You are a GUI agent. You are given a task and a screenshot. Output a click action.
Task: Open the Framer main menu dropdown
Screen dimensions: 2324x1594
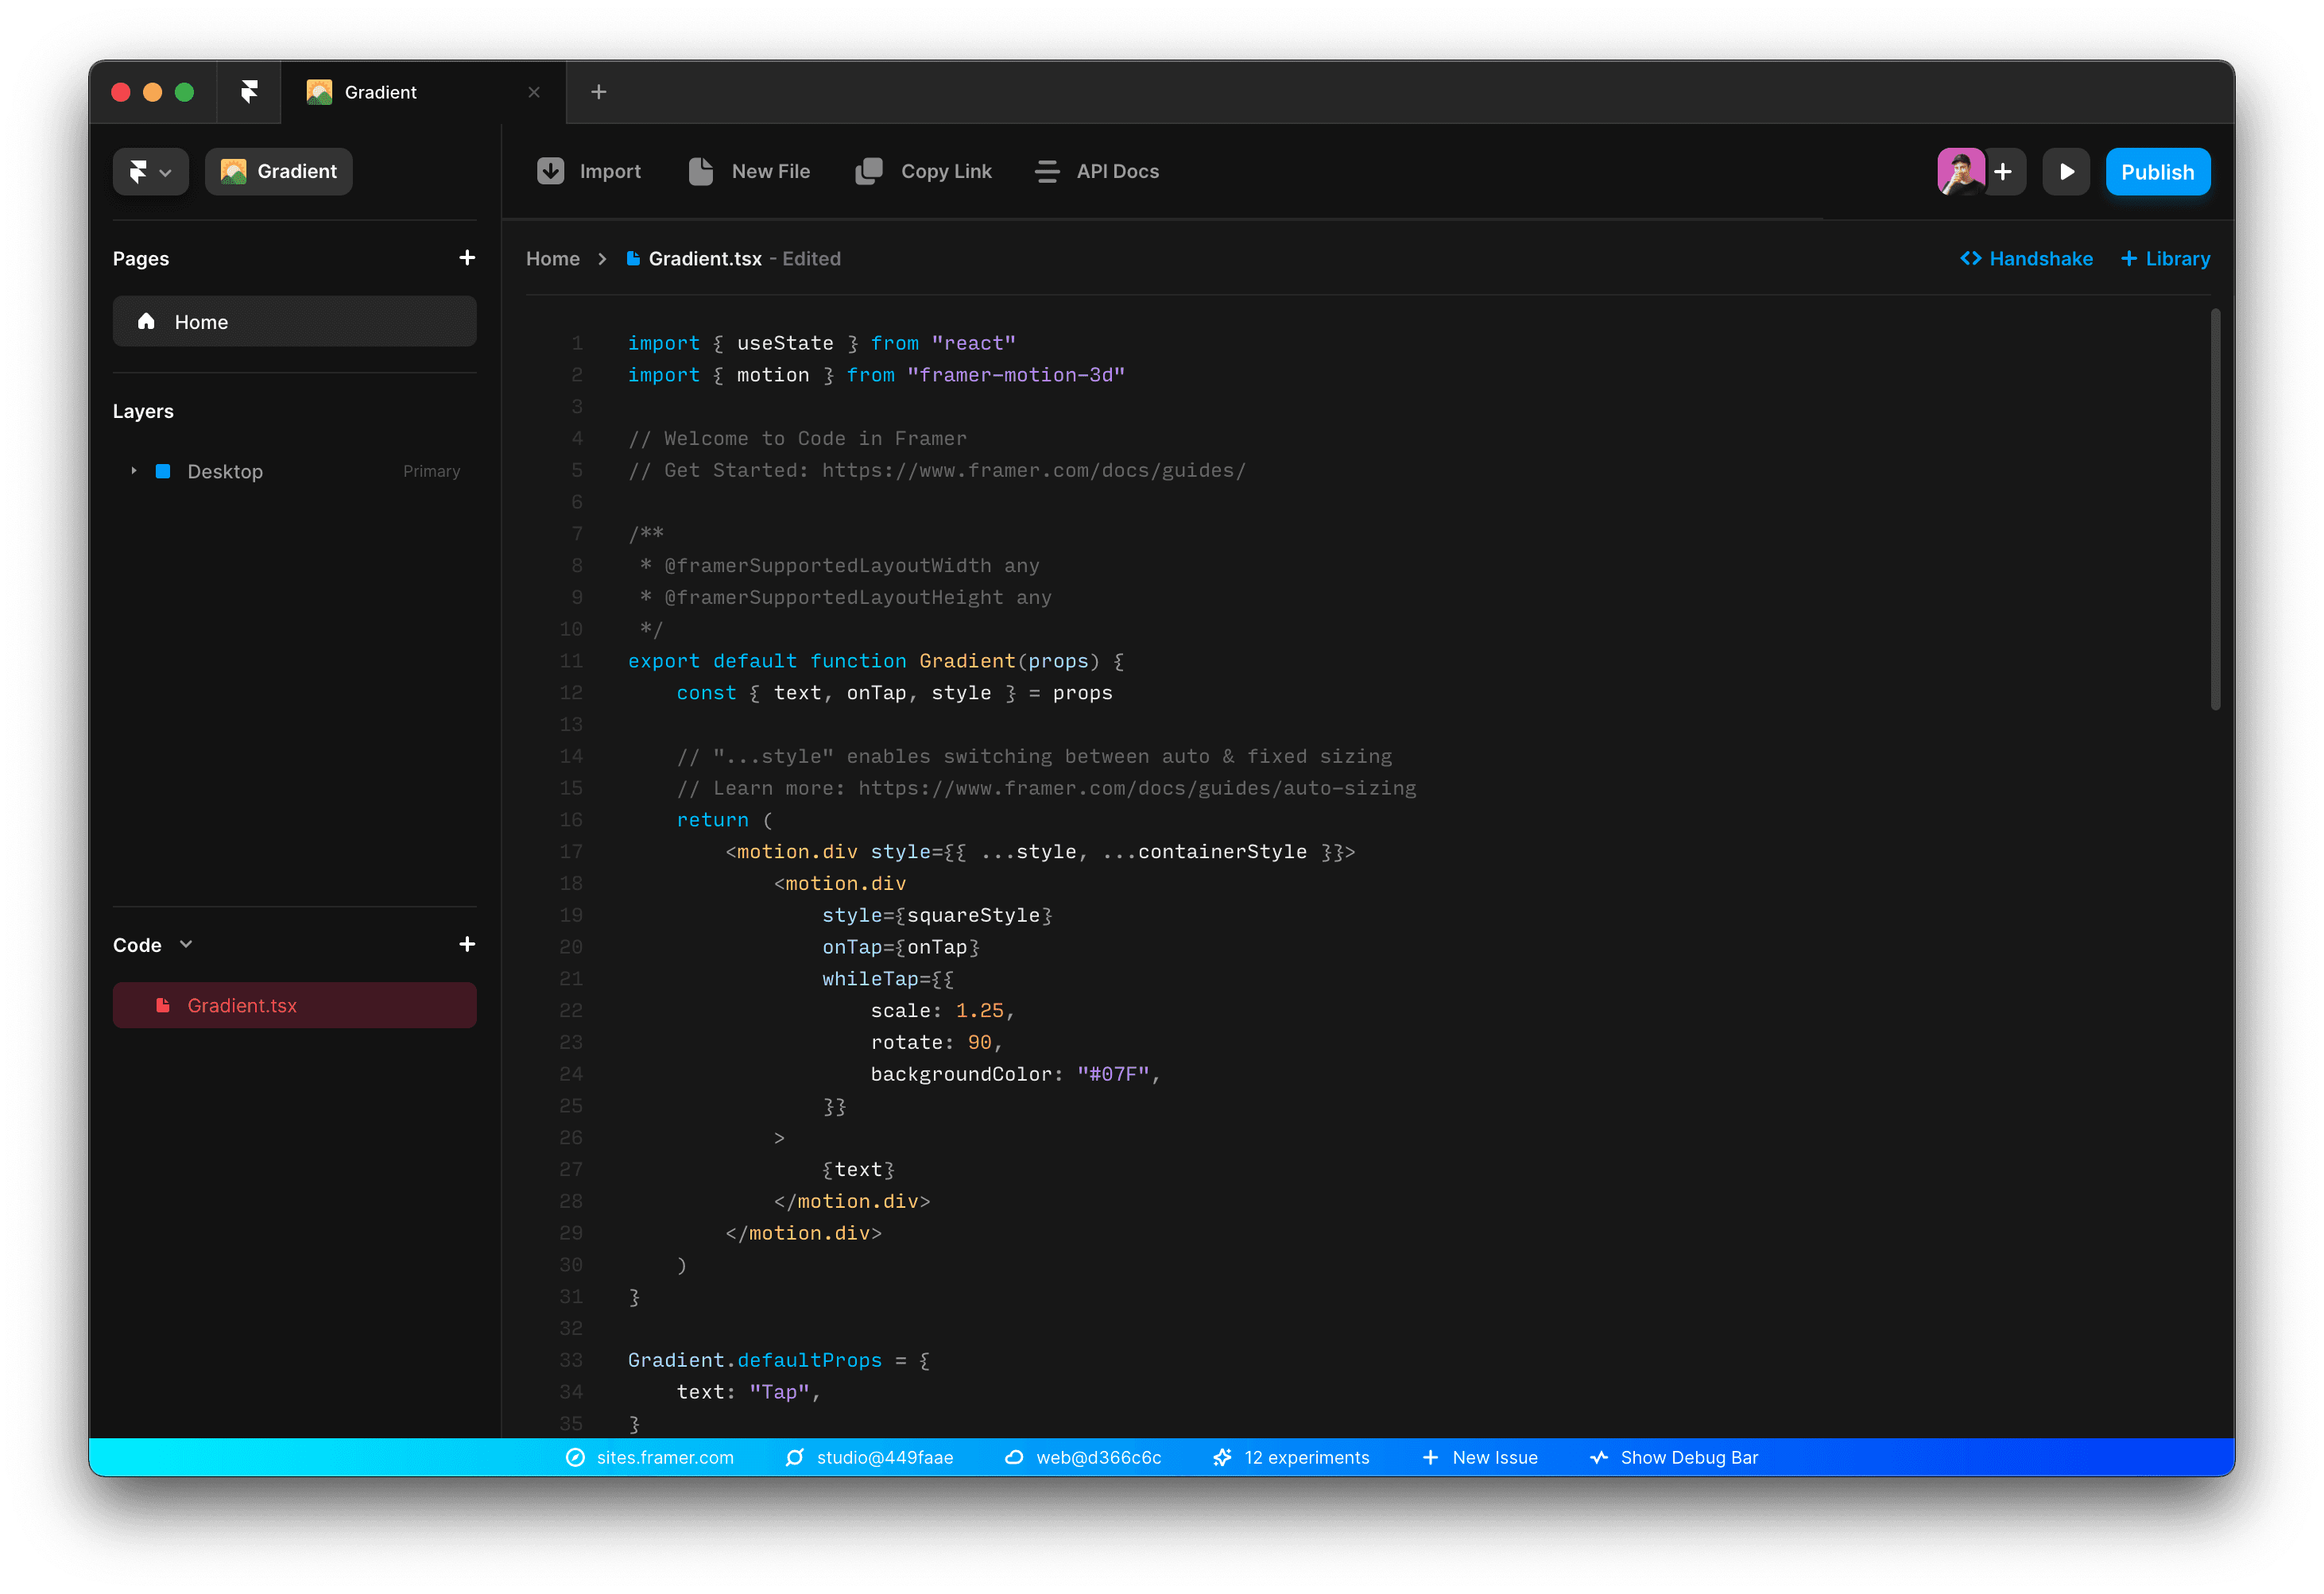click(150, 172)
